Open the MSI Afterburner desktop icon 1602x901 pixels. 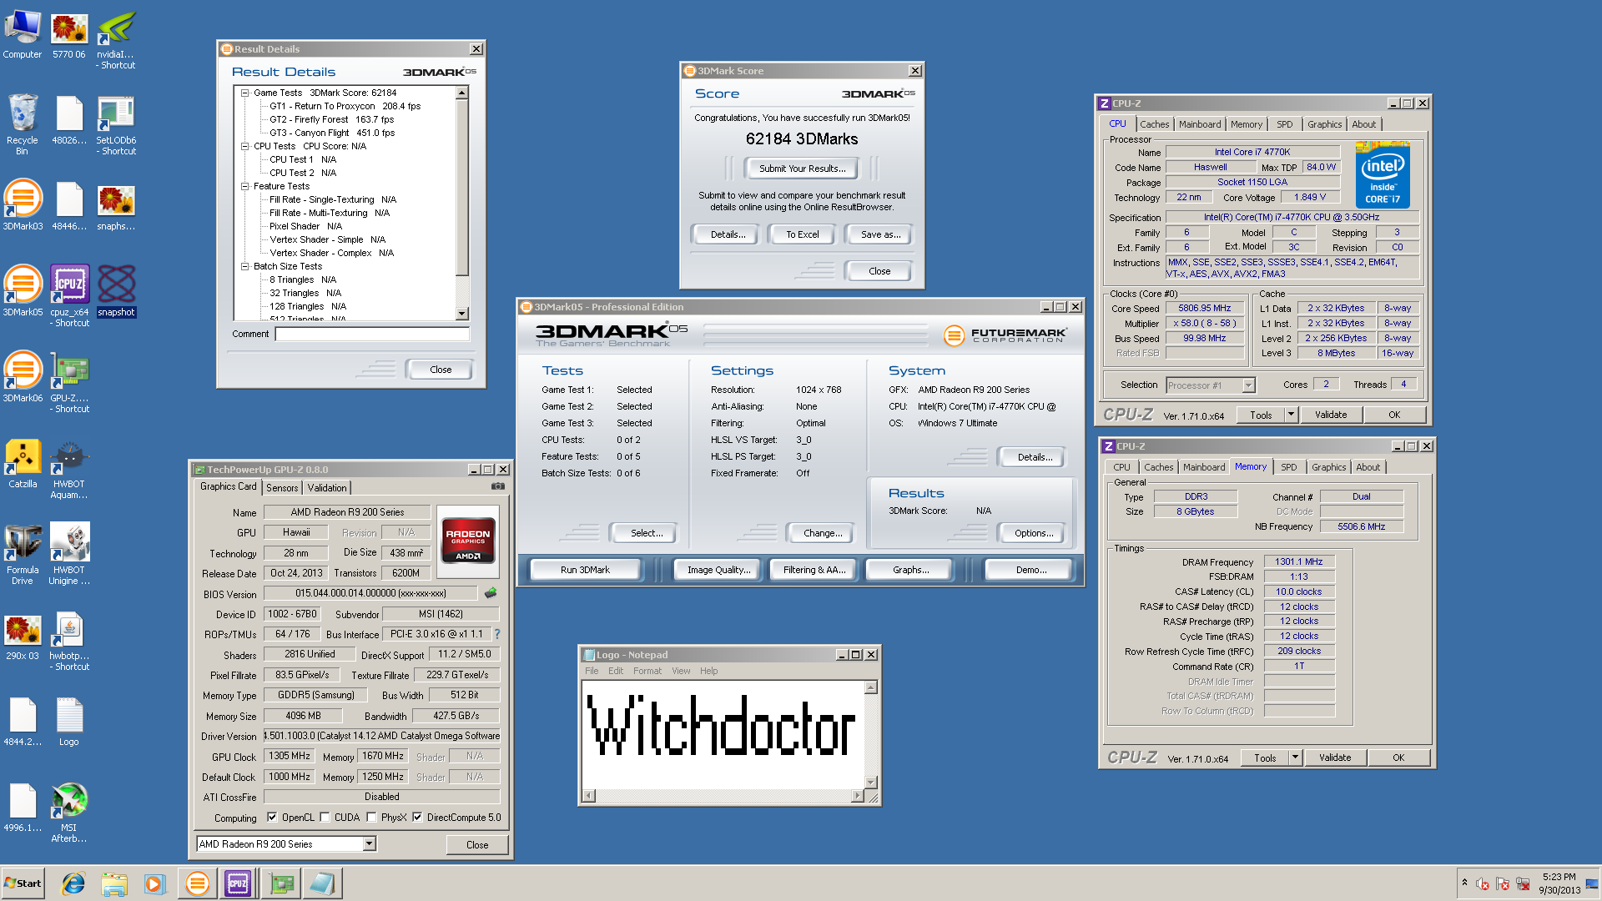coord(69,813)
